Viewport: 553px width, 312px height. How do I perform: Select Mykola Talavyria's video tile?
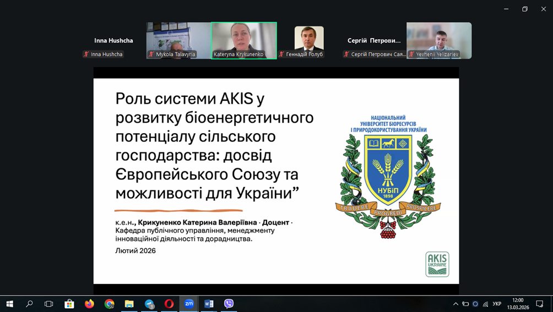(x=178, y=40)
